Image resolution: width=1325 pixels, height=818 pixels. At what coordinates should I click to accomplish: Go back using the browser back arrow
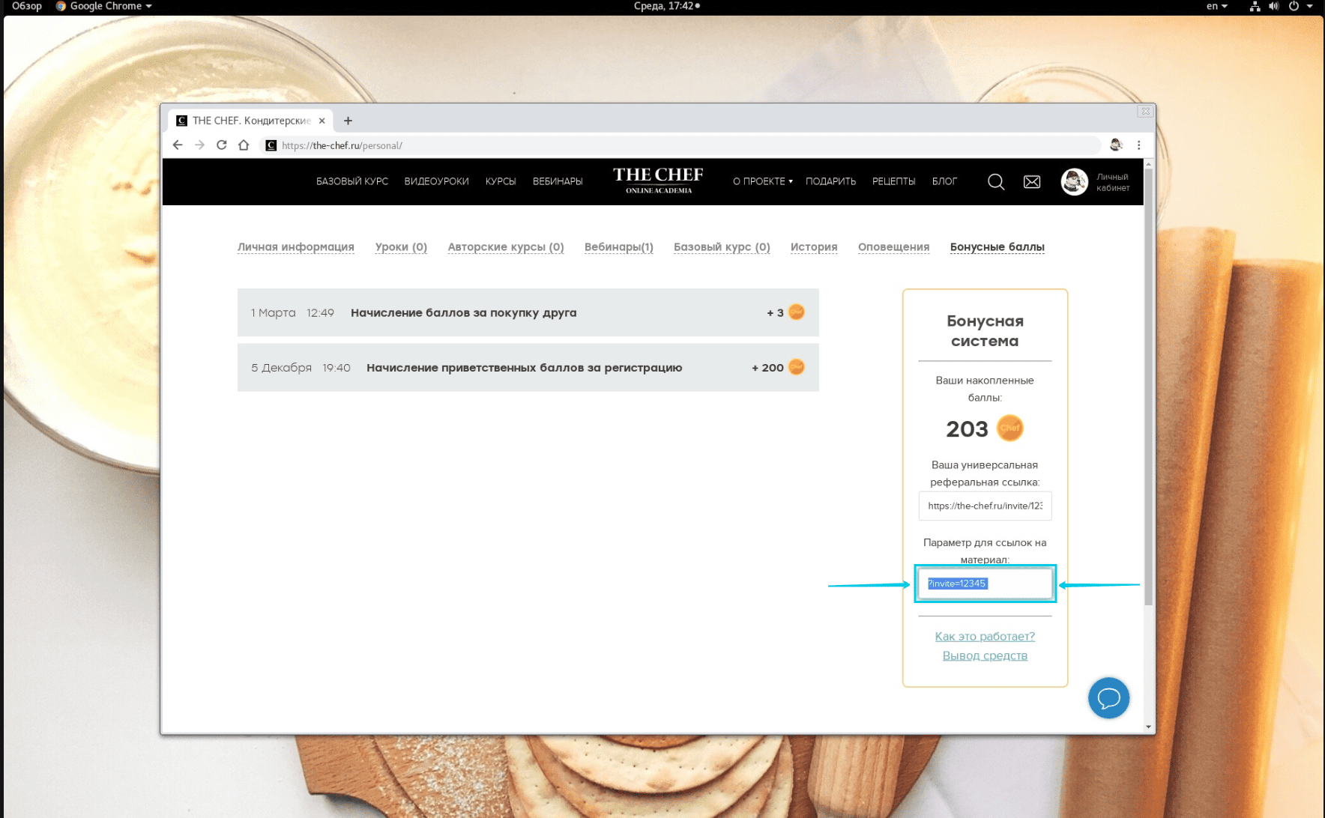(x=178, y=145)
